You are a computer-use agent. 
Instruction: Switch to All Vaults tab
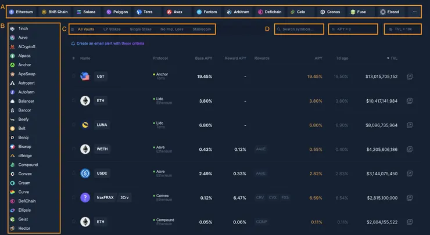click(86, 29)
